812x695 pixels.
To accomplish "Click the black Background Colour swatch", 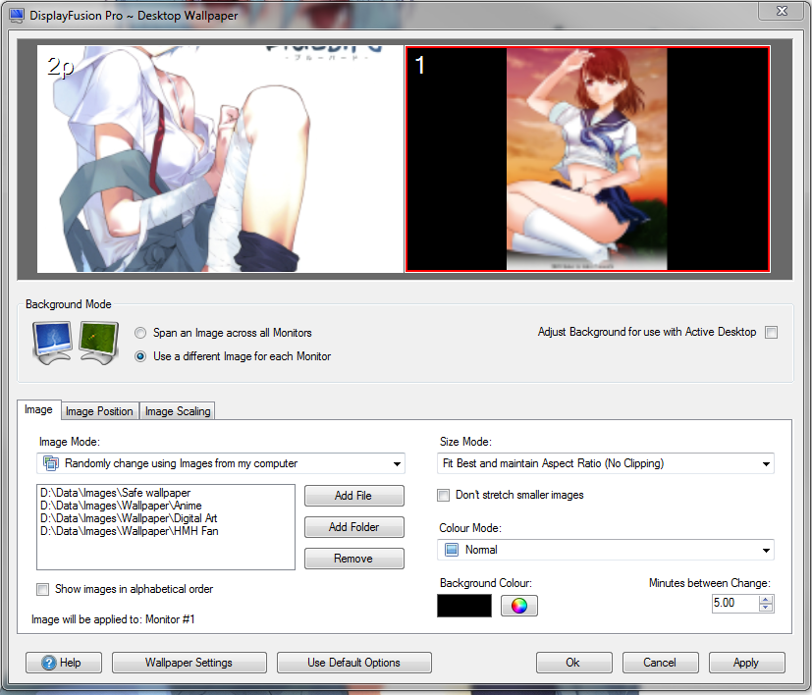I will (x=463, y=606).
